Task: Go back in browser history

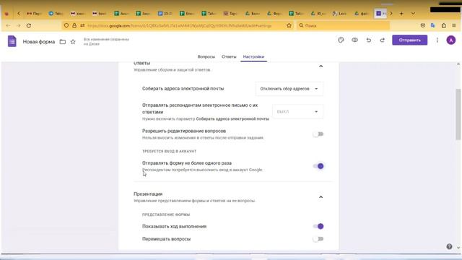Action: [8, 26]
